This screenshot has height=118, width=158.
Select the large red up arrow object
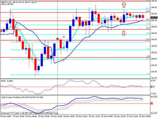coord(124,5)
